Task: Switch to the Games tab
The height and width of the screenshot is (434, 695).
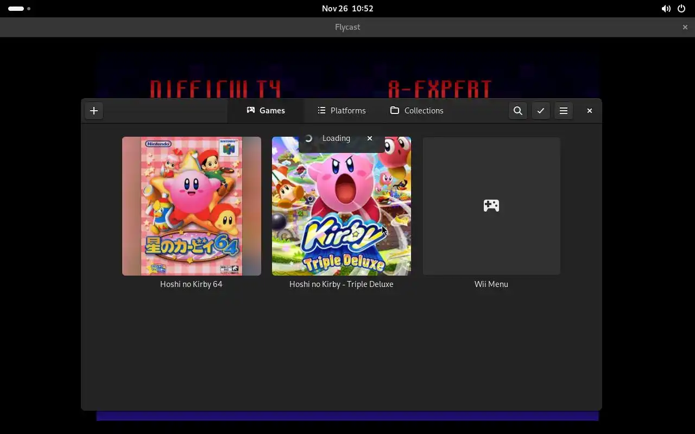Action: coord(266,111)
